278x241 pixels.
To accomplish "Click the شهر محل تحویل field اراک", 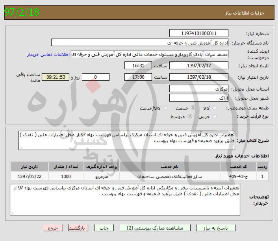I will [x=199, y=98].
